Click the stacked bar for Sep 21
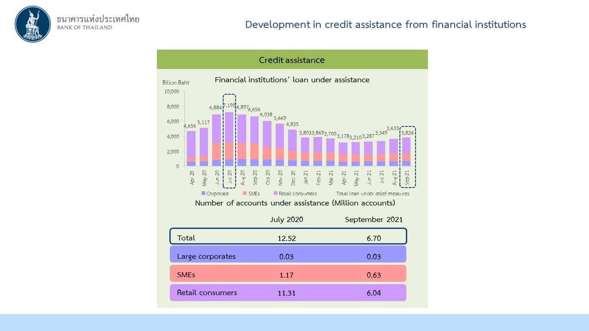589x331 pixels. point(406,152)
